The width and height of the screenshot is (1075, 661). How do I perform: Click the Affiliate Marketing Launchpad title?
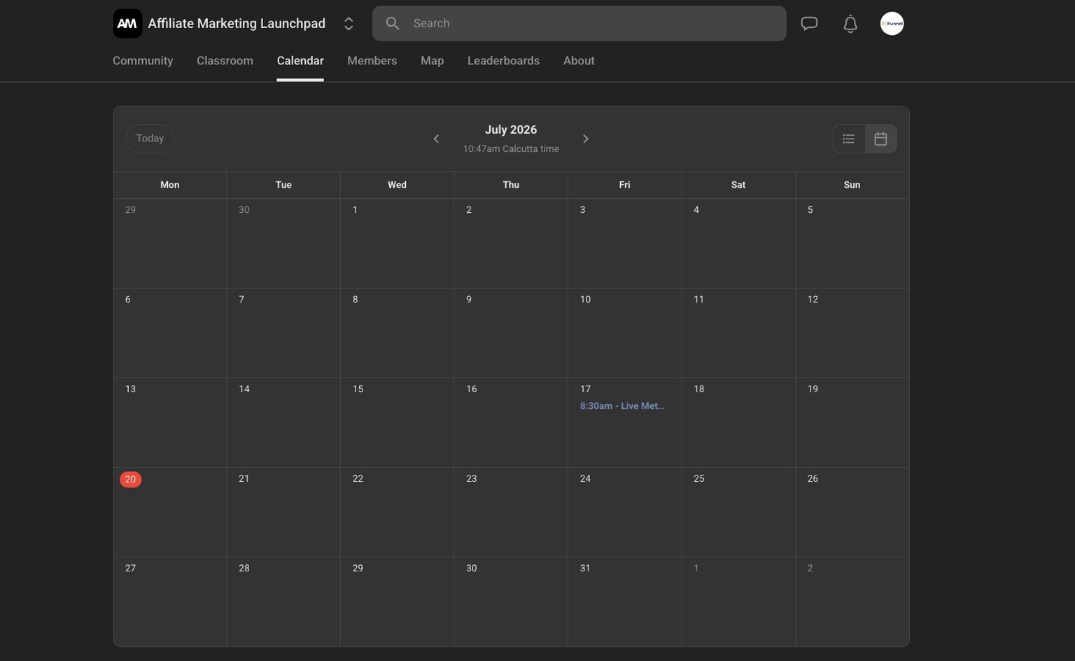coord(237,24)
